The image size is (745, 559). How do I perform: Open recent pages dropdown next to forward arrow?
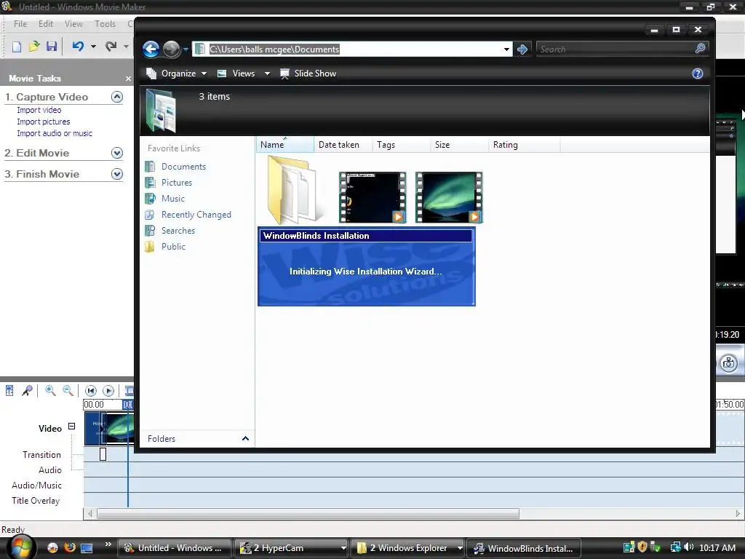click(x=186, y=49)
